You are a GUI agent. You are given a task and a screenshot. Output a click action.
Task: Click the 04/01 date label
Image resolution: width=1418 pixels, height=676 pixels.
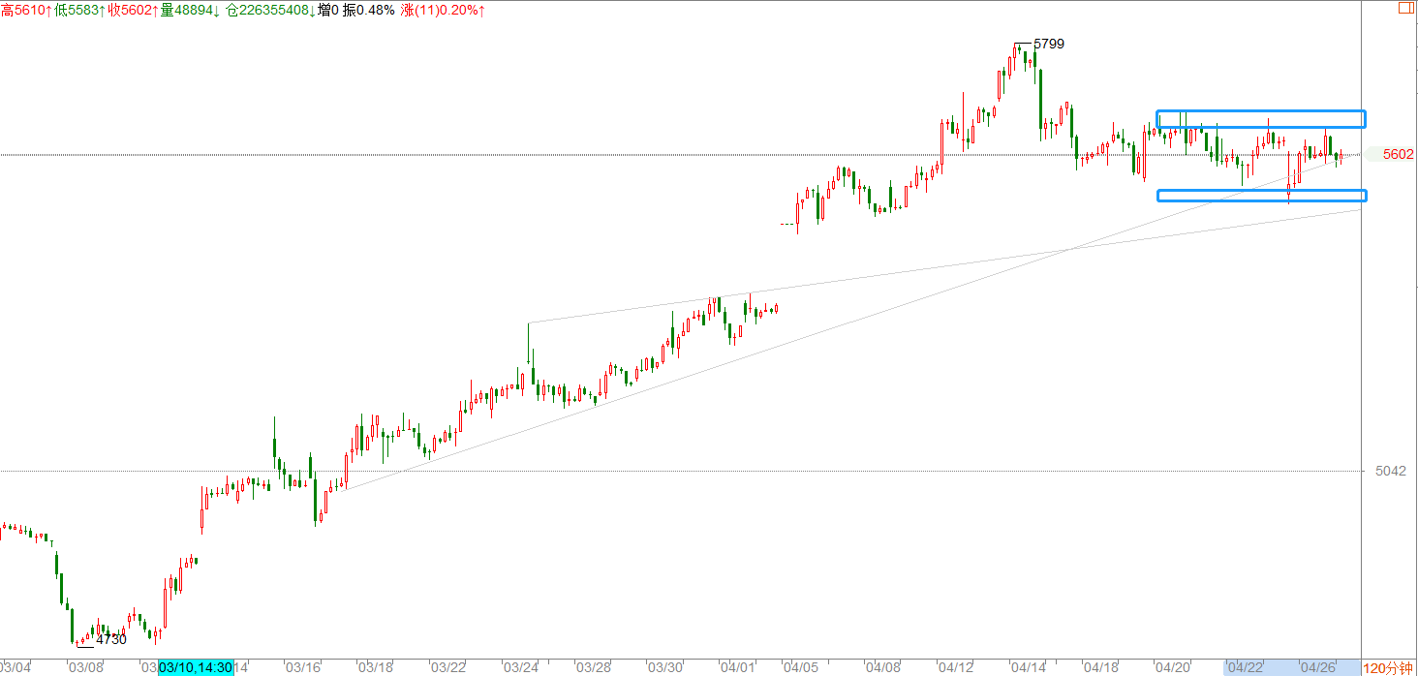[x=738, y=667]
